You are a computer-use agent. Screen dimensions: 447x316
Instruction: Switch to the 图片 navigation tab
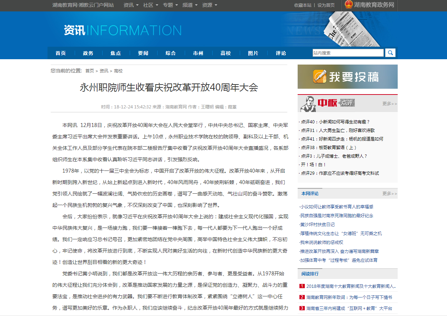[253, 53]
